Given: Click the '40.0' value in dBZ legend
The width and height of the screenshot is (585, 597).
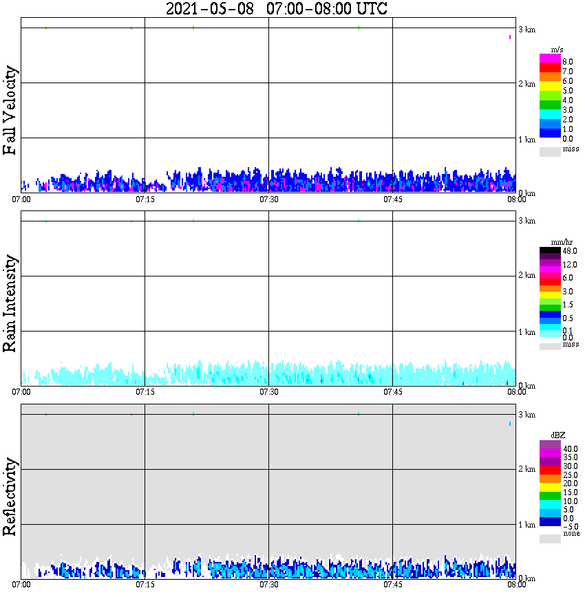Looking at the screenshot, I should 571,449.
